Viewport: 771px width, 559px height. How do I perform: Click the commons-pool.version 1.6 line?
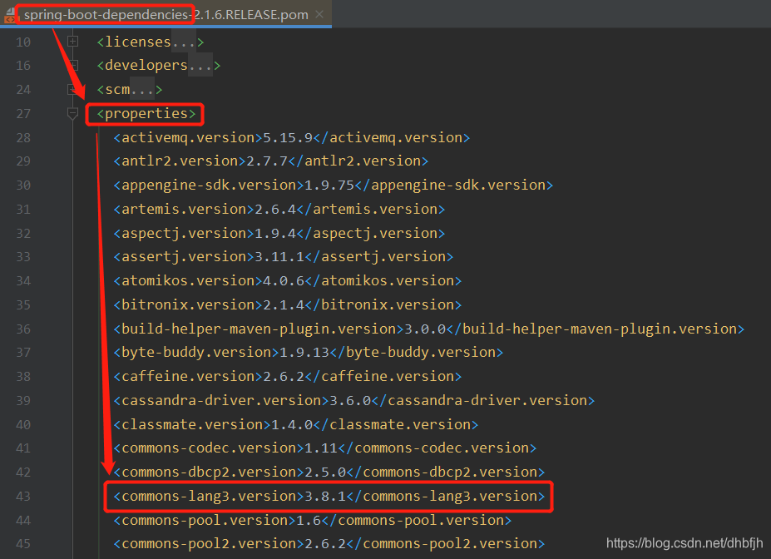click(313, 520)
